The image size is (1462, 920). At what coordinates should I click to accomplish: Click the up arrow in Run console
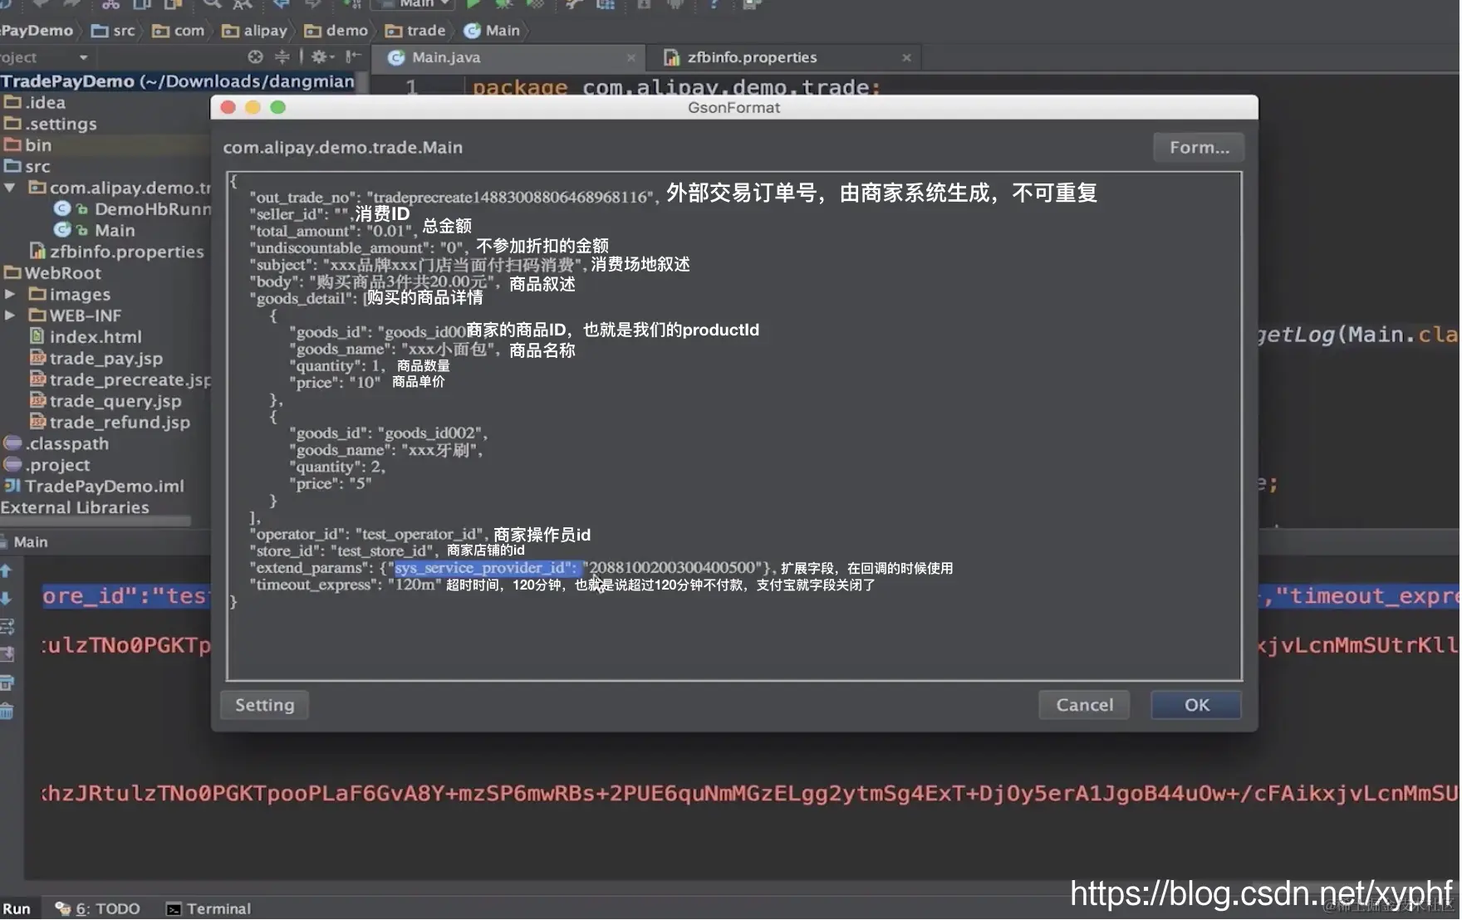7,571
